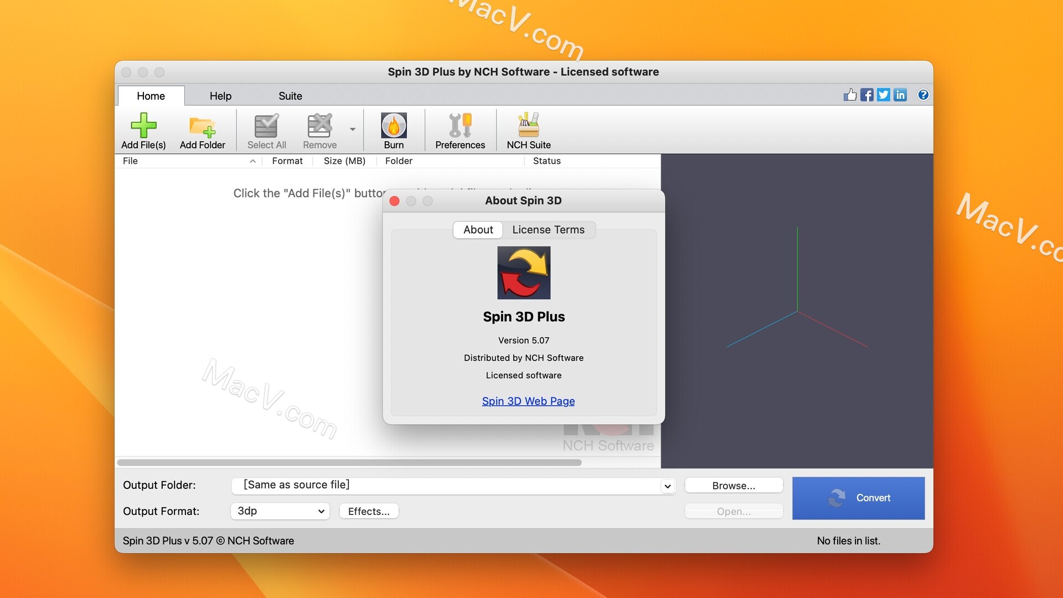Click the Browse button for output folder
The width and height of the screenshot is (1063, 598).
pyautogui.click(x=734, y=485)
